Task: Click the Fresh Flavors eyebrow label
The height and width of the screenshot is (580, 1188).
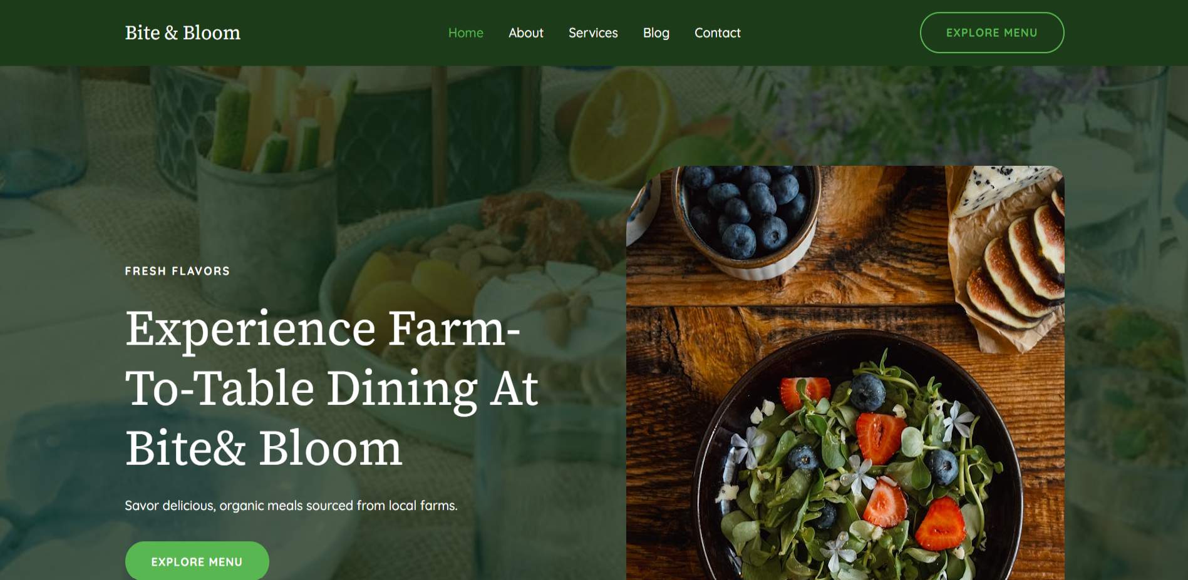Action: [x=177, y=271]
